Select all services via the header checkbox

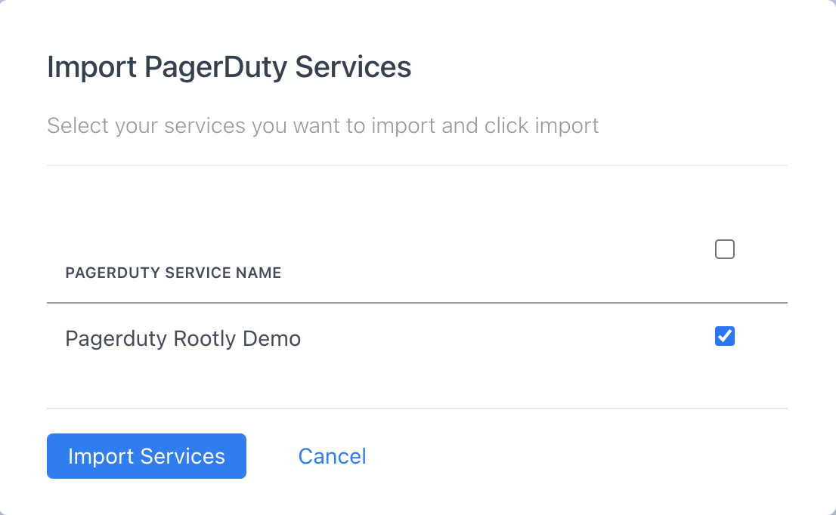pyautogui.click(x=725, y=248)
